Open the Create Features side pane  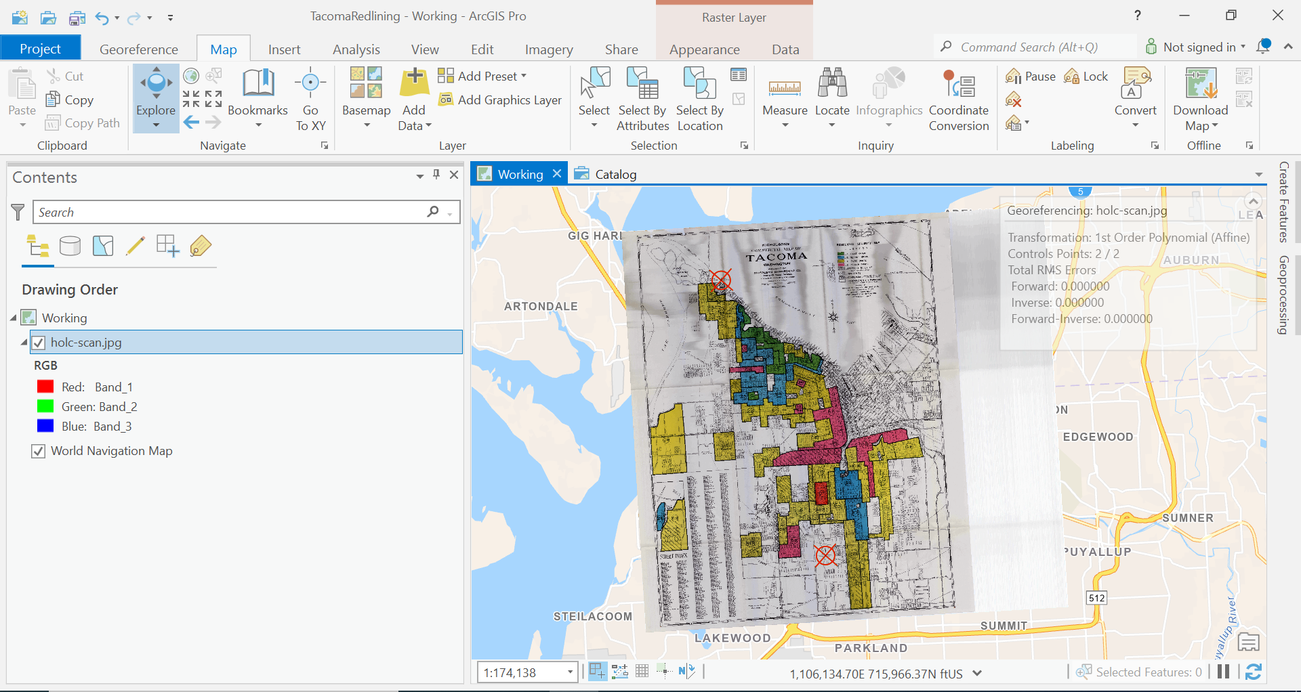tap(1283, 202)
